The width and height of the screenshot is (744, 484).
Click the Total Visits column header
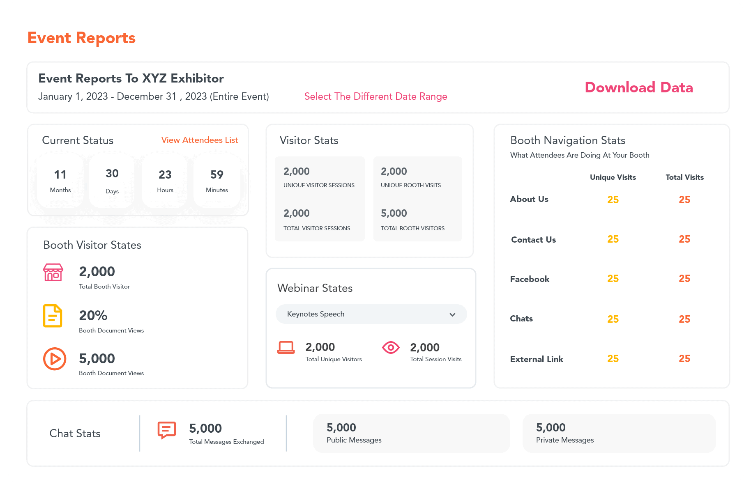[684, 177]
